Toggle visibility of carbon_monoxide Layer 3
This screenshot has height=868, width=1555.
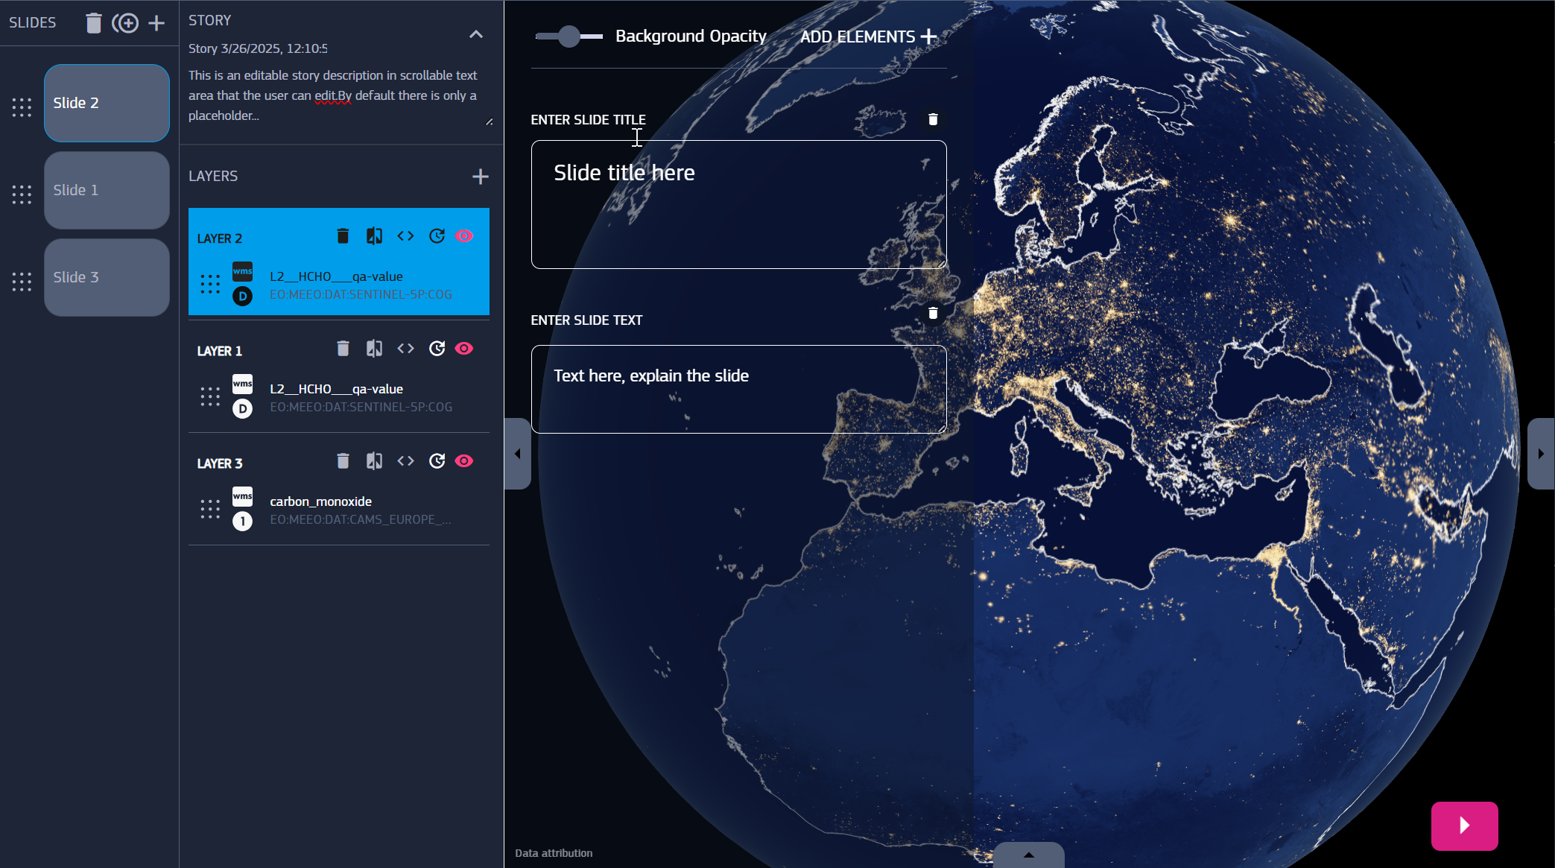[x=464, y=461]
